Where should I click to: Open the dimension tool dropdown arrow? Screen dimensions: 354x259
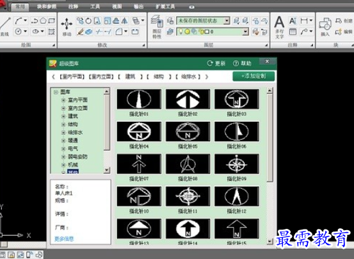[x=310, y=21]
